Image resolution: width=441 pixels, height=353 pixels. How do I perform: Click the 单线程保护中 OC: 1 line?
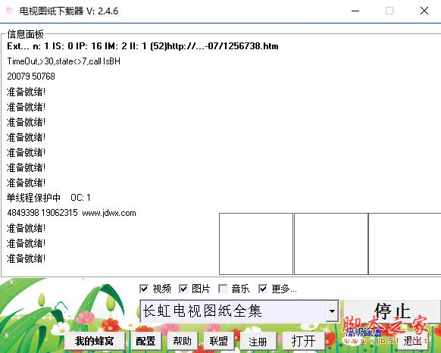click(48, 198)
